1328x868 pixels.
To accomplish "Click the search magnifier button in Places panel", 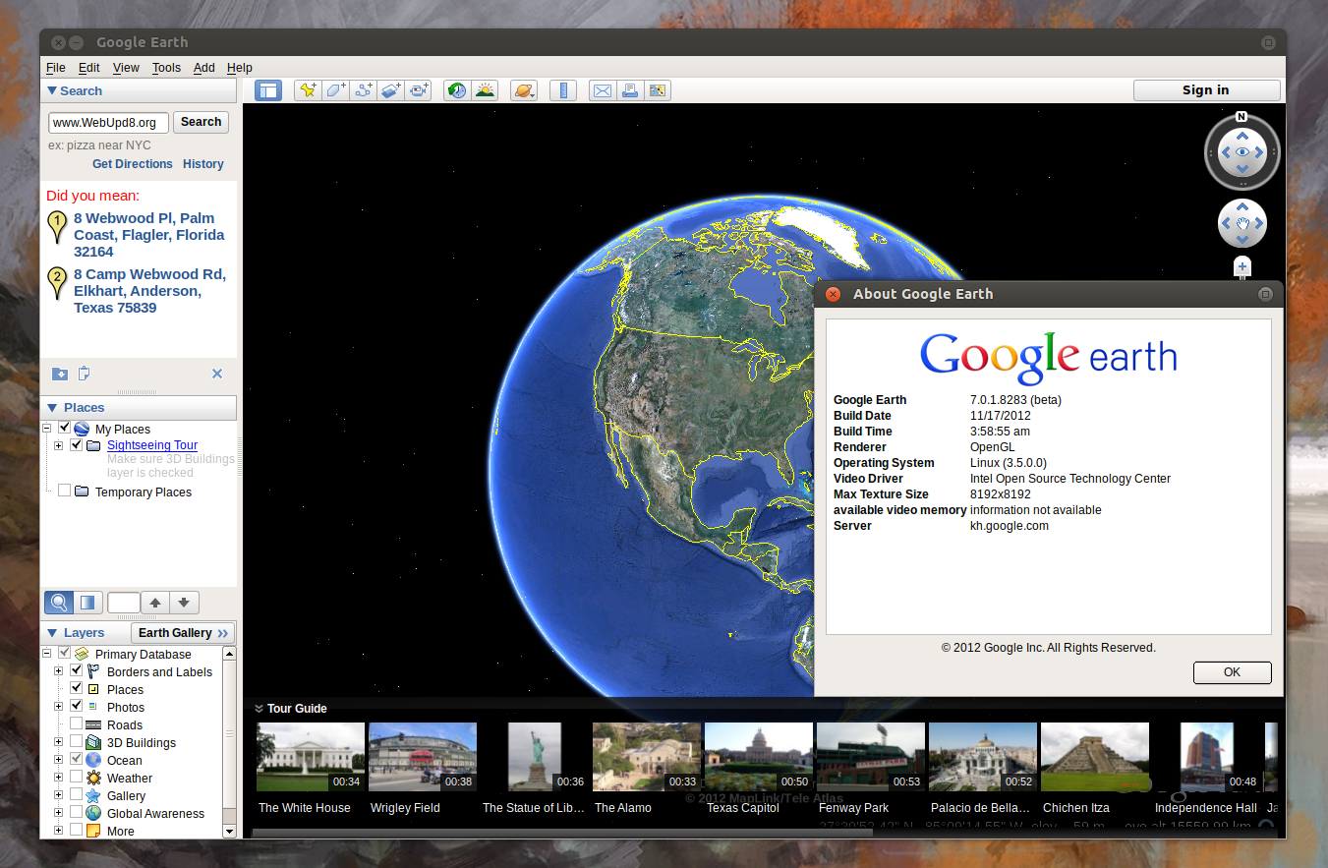I will pyautogui.click(x=59, y=603).
